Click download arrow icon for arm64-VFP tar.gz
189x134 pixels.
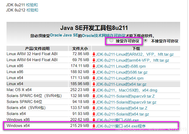(94, 60)
